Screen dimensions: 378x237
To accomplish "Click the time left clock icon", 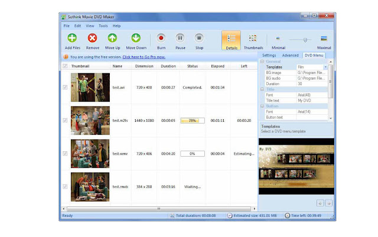I will click(287, 216).
